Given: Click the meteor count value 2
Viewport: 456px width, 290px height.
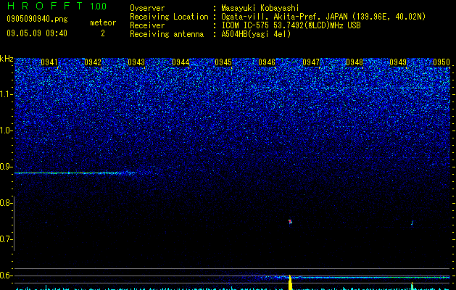Looking at the screenshot, I should click(x=103, y=33).
